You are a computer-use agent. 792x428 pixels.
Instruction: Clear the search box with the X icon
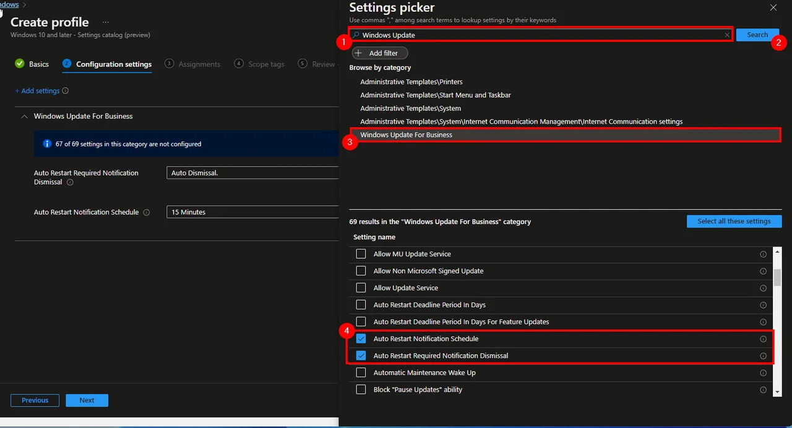click(727, 35)
